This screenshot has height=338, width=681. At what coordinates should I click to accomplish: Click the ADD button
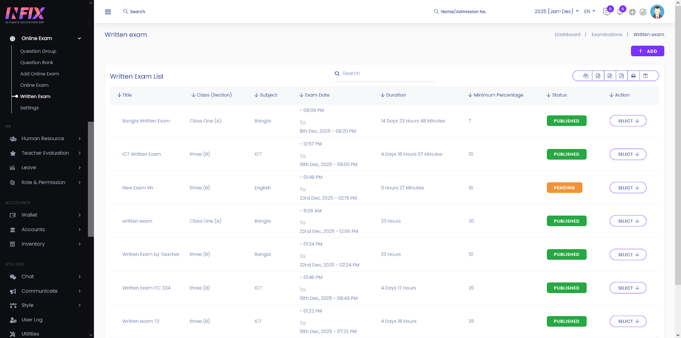(647, 51)
